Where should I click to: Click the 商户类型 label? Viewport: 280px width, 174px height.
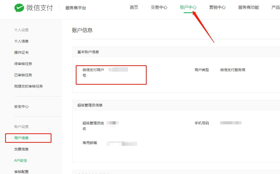click(202, 70)
